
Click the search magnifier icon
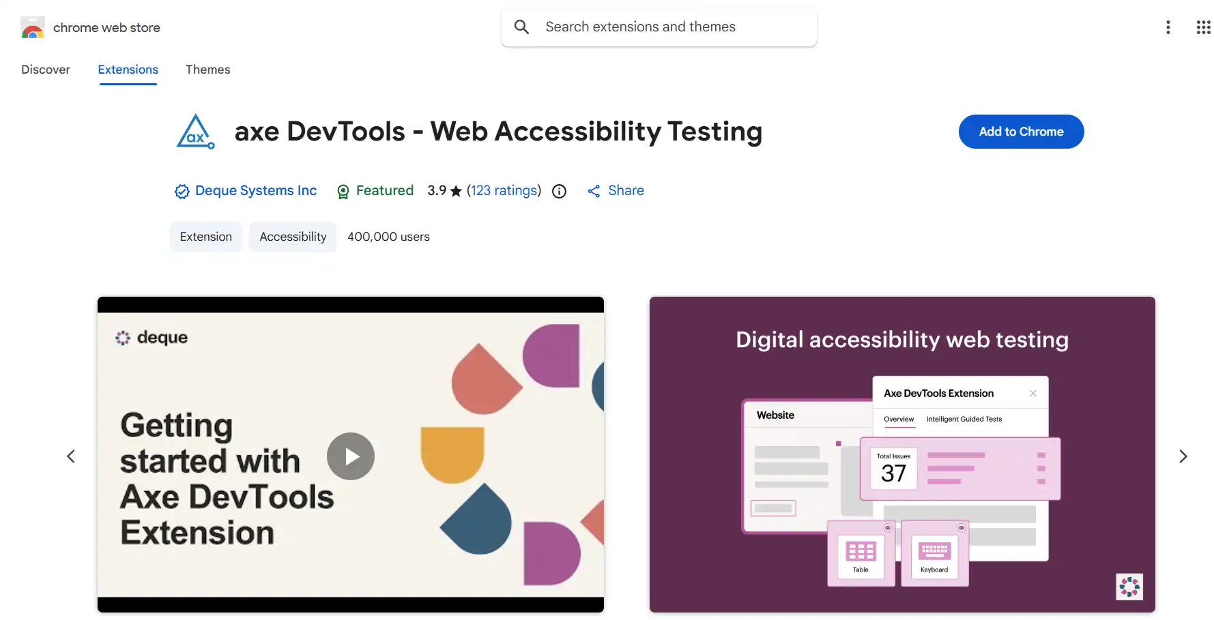click(521, 27)
